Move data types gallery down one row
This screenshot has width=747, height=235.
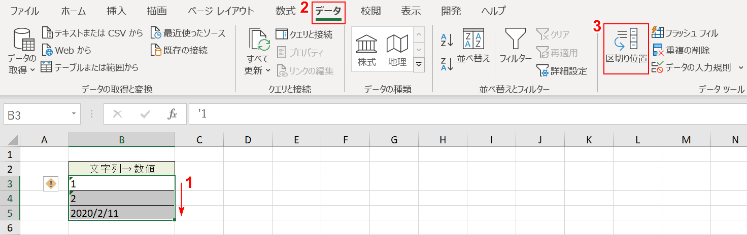(419, 50)
